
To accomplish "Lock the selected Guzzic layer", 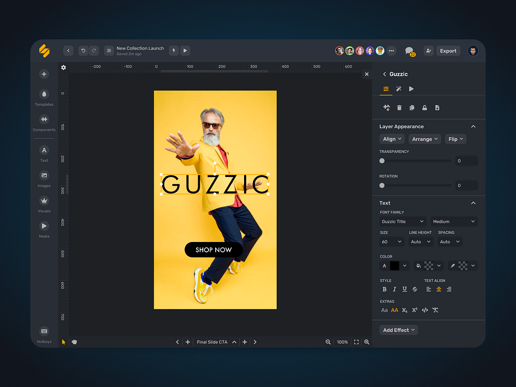I will (425, 107).
